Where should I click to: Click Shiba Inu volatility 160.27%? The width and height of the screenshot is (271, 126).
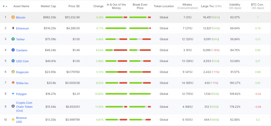235,83
